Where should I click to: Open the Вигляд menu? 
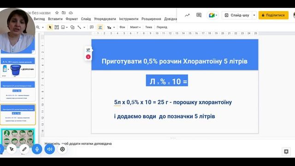pyautogui.click(x=39, y=19)
